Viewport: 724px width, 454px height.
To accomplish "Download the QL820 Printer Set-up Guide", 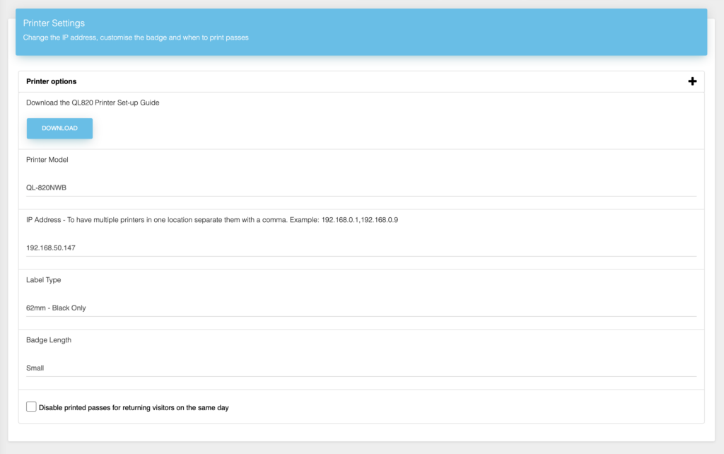I will tap(59, 129).
